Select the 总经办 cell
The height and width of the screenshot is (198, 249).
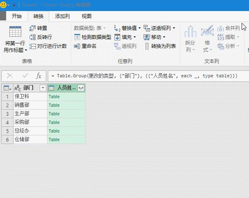click(30, 131)
